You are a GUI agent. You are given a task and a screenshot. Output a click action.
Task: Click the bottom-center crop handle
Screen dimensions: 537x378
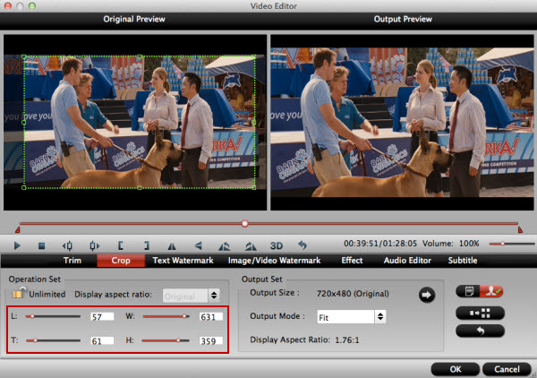(139, 187)
